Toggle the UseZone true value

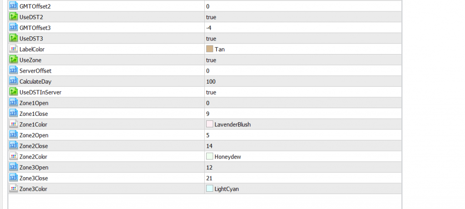[x=303, y=60]
